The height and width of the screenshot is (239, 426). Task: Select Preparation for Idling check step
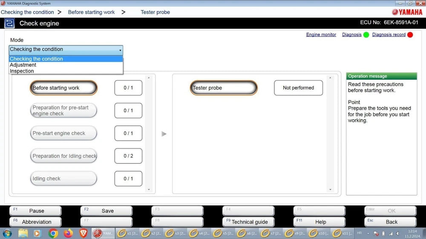pos(63,156)
